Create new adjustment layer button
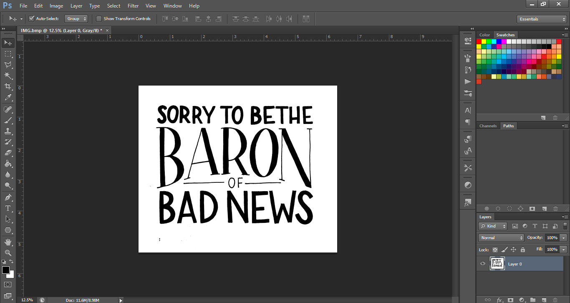Viewport: 570px width, 303px height. pos(522,300)
